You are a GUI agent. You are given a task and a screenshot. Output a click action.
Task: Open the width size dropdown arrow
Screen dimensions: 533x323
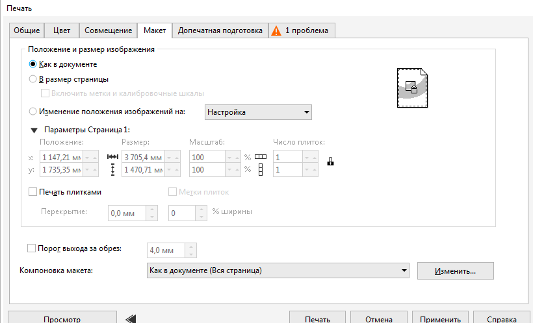pos(169,158)
